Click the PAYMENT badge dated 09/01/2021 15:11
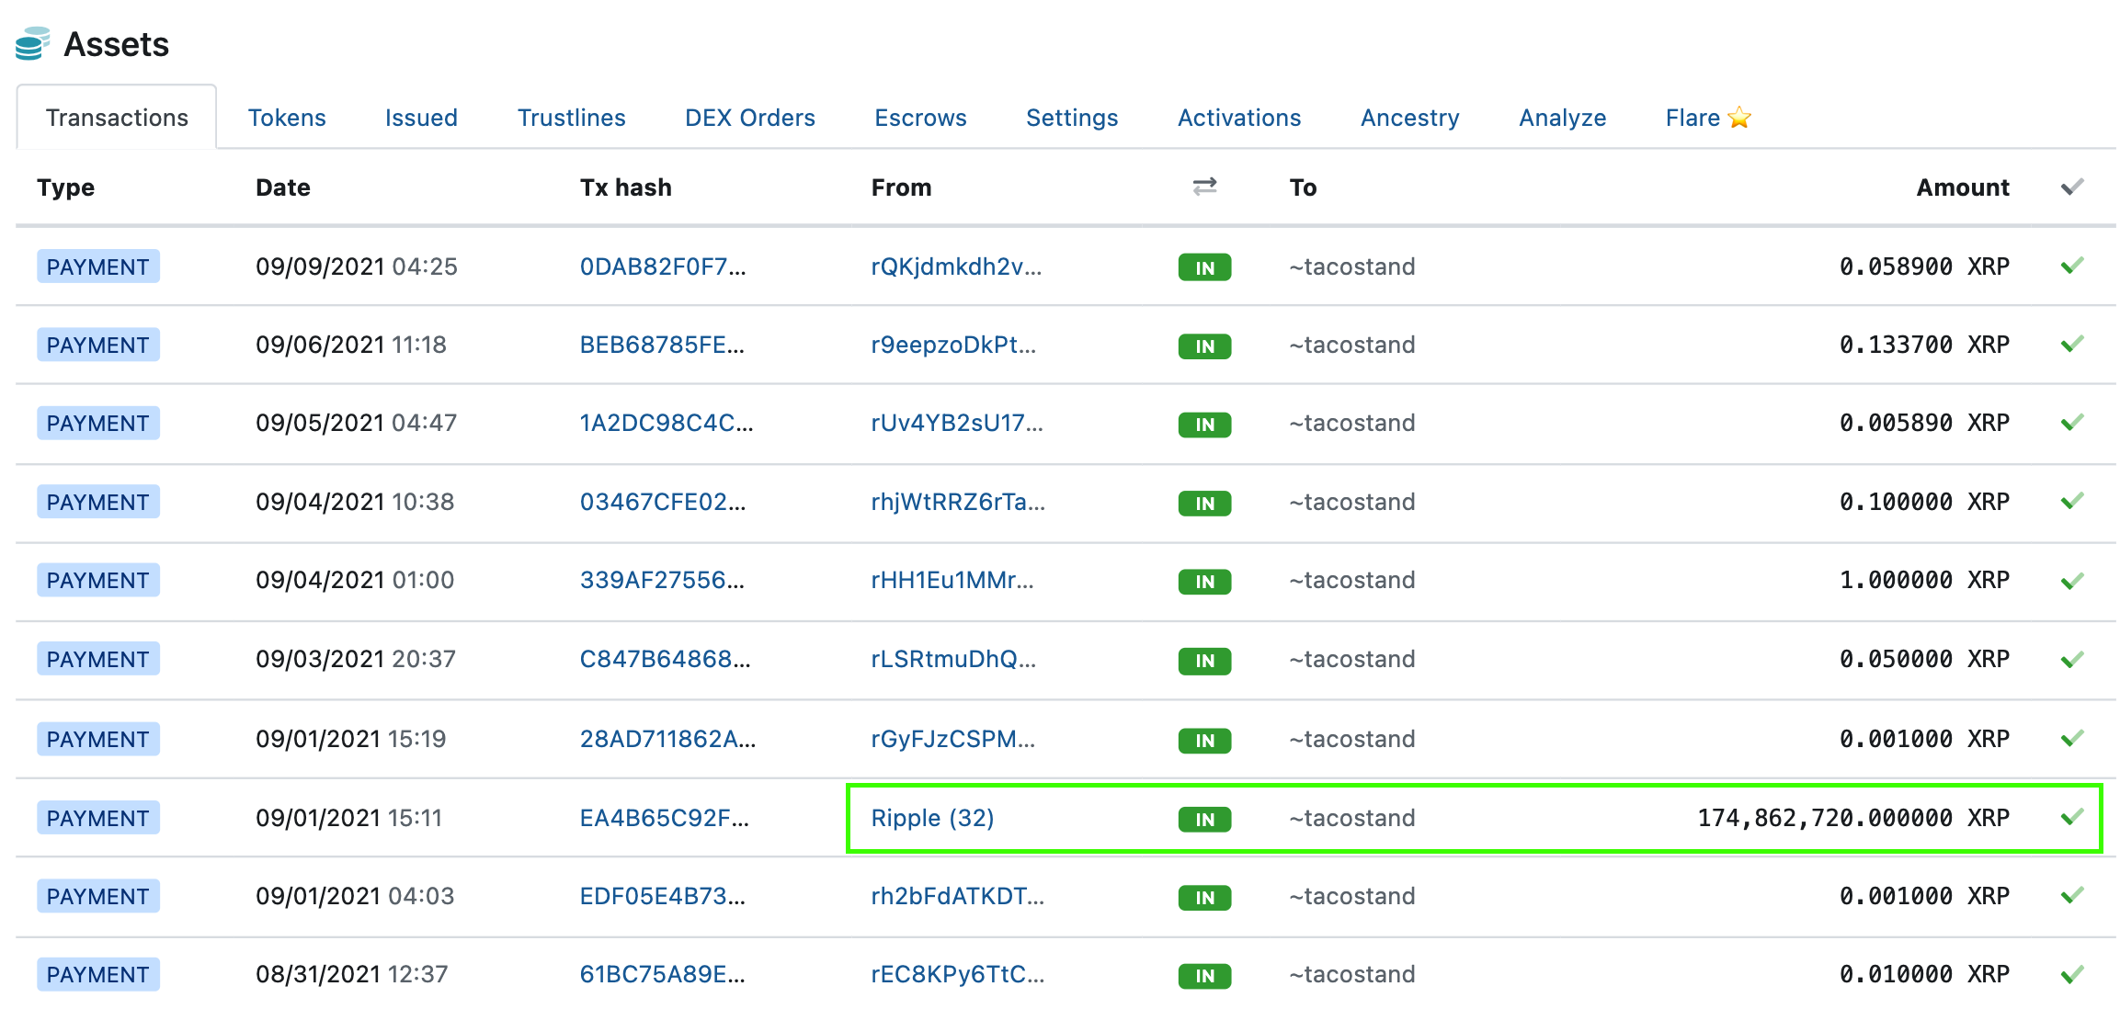This screenshot has height=1009, width=2120. [x=98, y=818]
